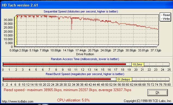
Task: Click the Sequential Speed chart title
Action: 81,11
